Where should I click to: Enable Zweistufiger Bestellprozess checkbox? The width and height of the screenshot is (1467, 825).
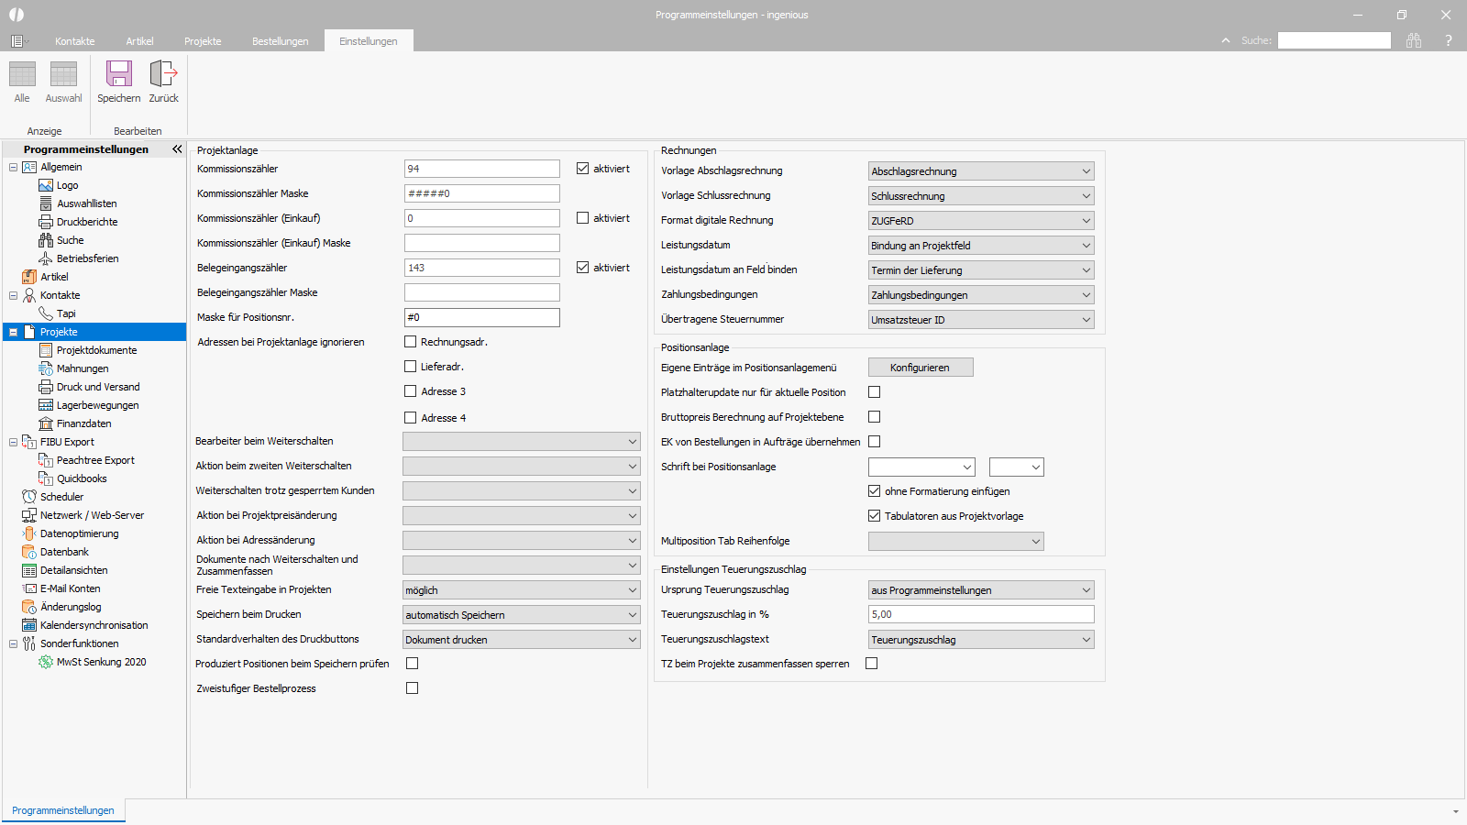click(413, 688)
